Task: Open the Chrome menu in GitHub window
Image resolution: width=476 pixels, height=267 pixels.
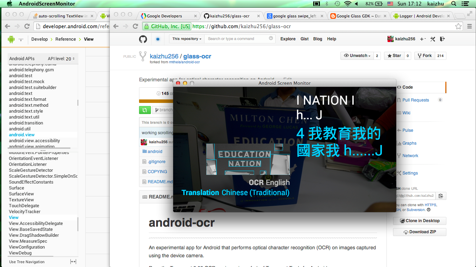Action: point(469,26)
